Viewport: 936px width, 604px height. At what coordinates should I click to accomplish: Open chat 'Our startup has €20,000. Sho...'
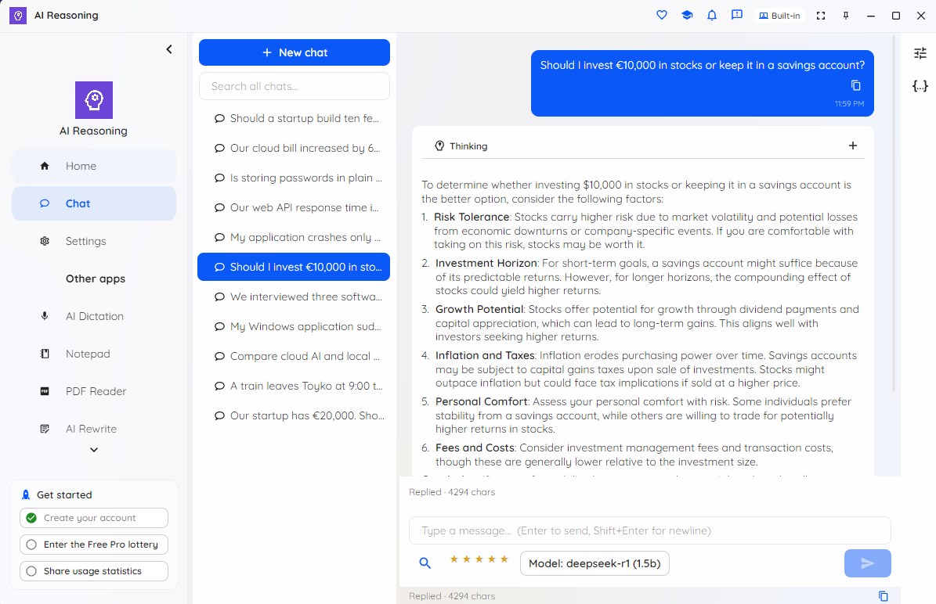point(295,415)
